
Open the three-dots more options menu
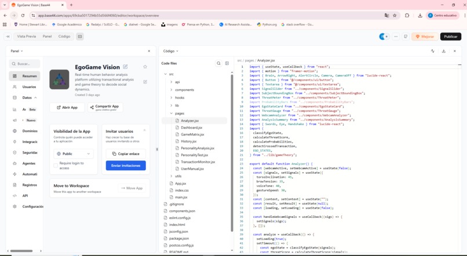[x=396, y=36]
